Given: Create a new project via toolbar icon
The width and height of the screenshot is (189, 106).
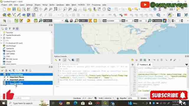Looking at the screenshot, I should tap(4, 9).
